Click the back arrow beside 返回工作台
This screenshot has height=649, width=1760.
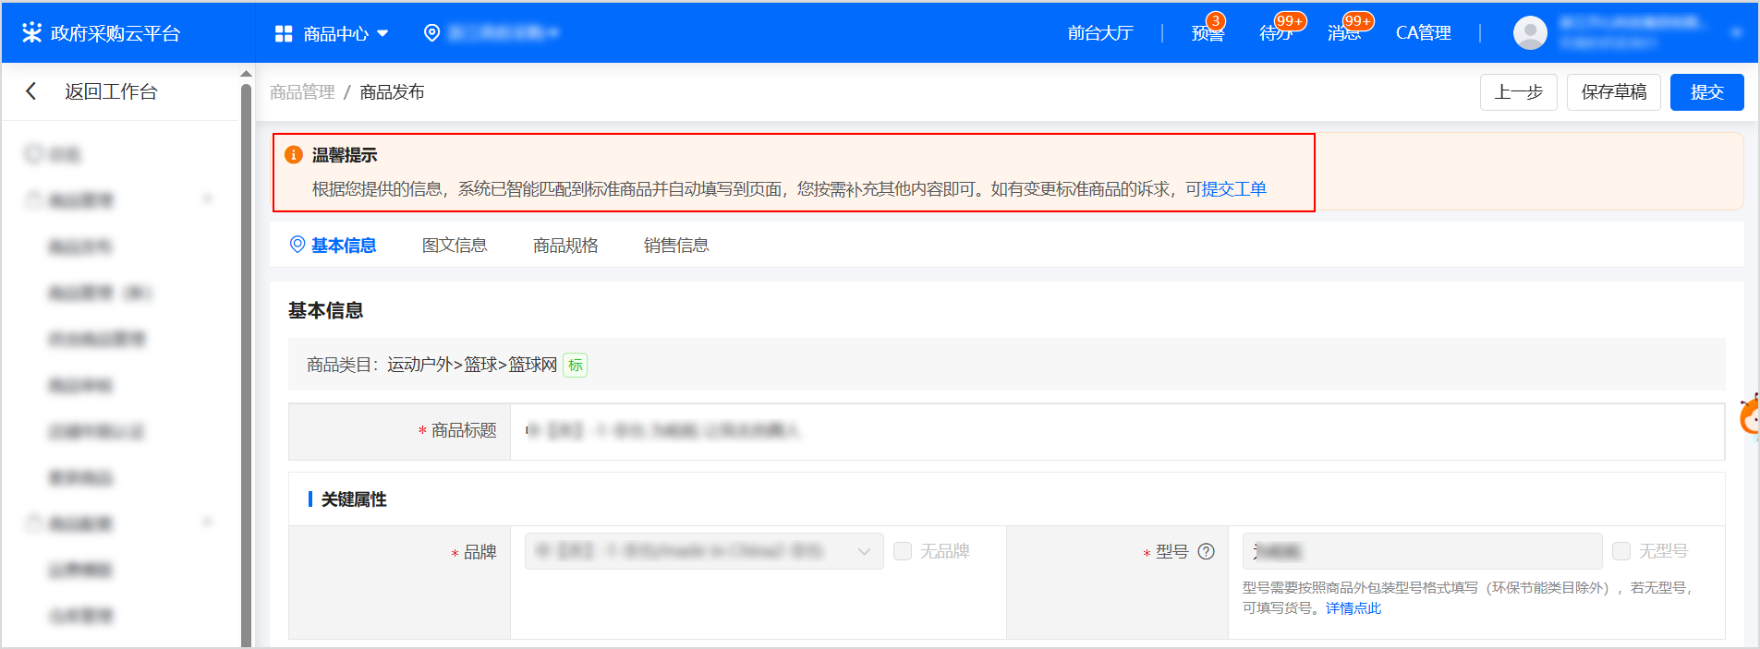31,91
